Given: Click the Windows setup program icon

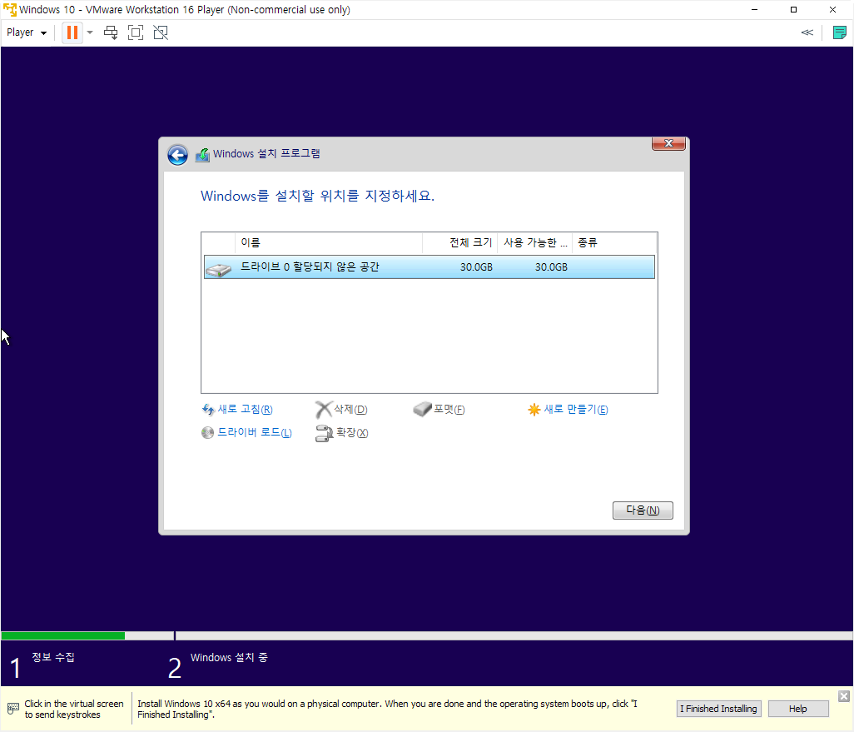Looking at the screenshot, I should point(202,155).
